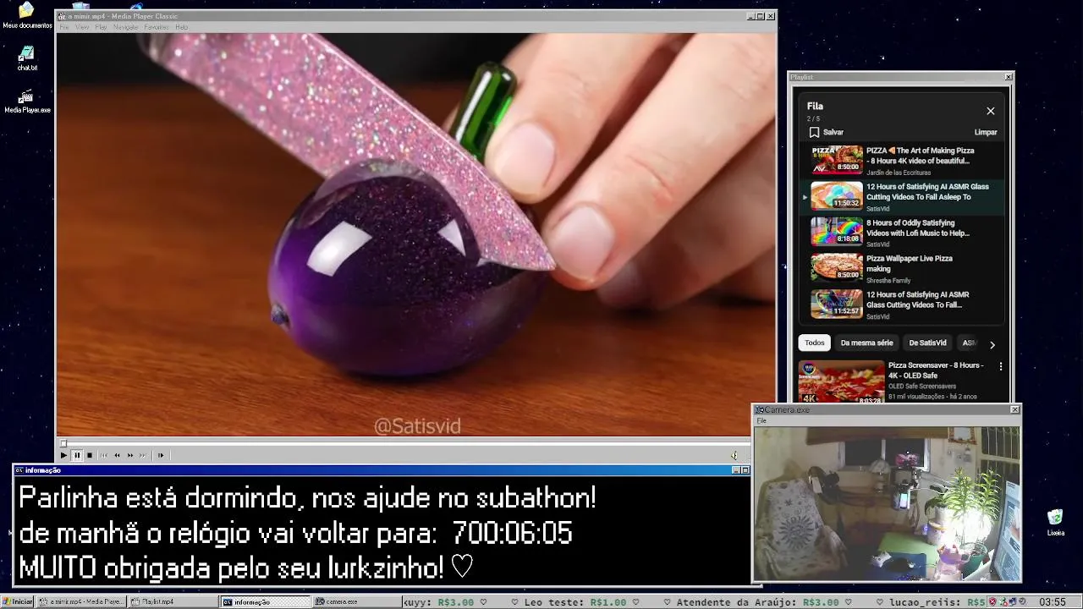This screenshot has width=1083, height=609.
Task: Click the Atendente da Araújo R$3.00 ticker entry
Action: click(x=758, y=602)
